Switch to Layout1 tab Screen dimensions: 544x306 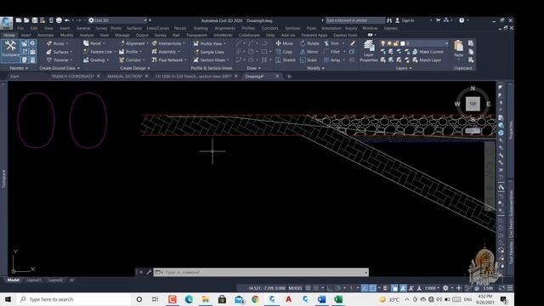pyautogui.click(x=34, y=280)
